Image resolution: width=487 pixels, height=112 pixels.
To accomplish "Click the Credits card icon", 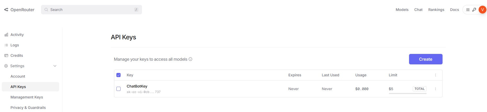I will pyautogui.click(x=6, y=55).
